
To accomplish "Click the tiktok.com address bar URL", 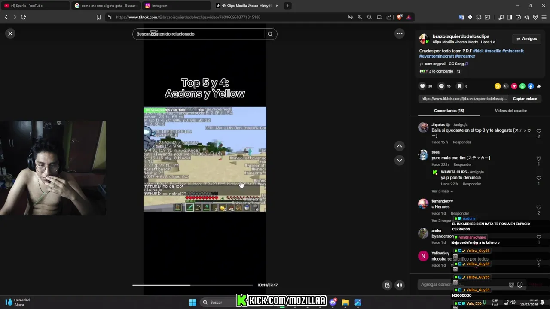I will [x=188, y=17].
